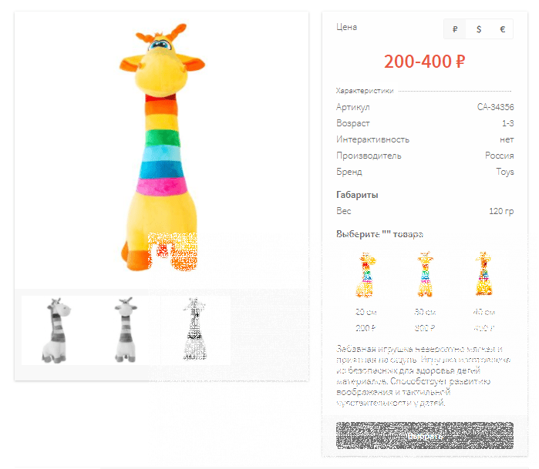Click the 200-400 ₽ price
Image resolution: width=539 pixels, height=469 pixels.
[x=425, y=62]
